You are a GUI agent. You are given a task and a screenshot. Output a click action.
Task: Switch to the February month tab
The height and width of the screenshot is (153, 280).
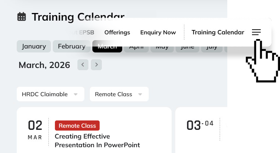pos(72,46)
